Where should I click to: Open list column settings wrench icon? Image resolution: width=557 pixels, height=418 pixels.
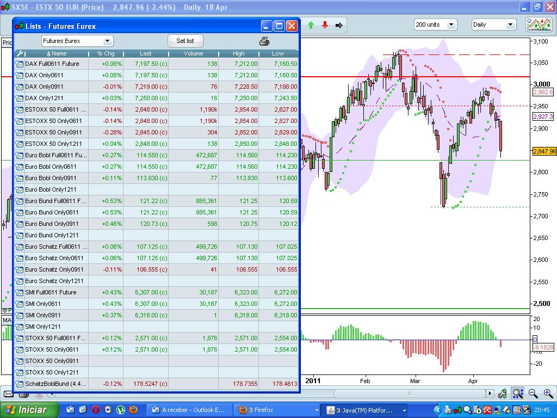pyautogui.click(x=20, y=53)
